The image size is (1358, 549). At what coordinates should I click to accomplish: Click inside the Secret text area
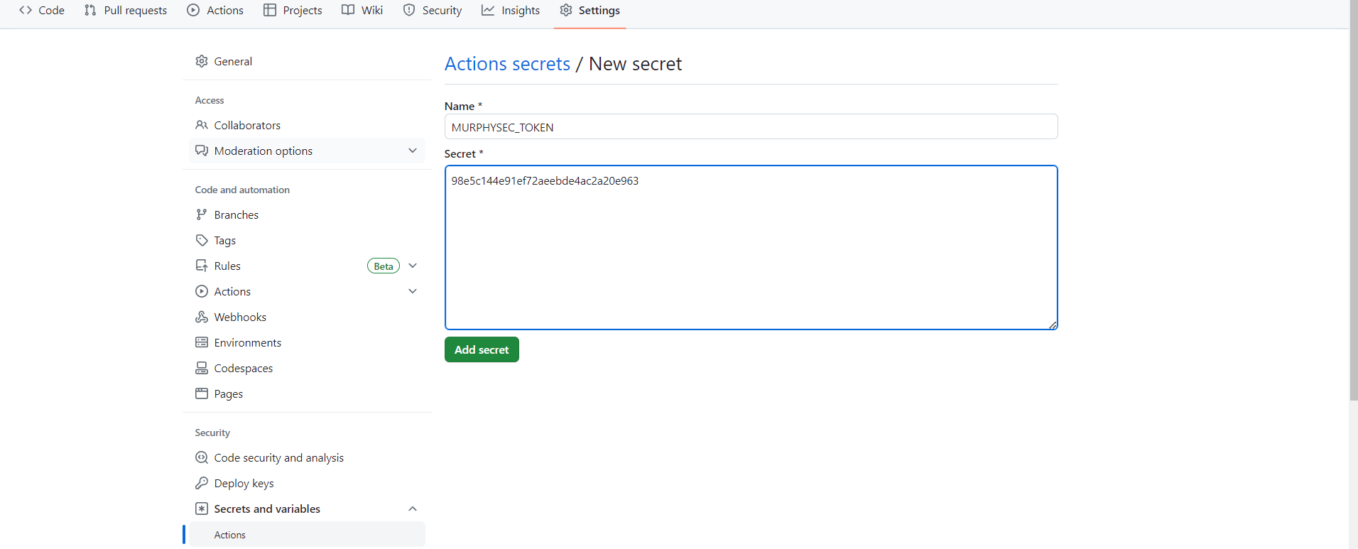[x=751, y=249]
